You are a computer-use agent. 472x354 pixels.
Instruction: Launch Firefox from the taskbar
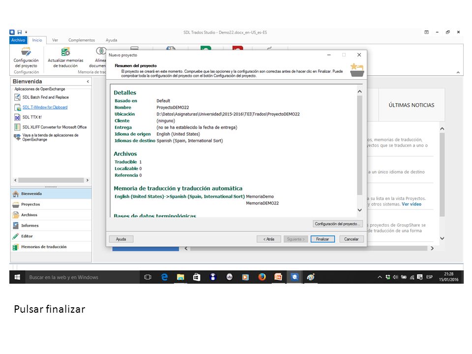(262, 277)
